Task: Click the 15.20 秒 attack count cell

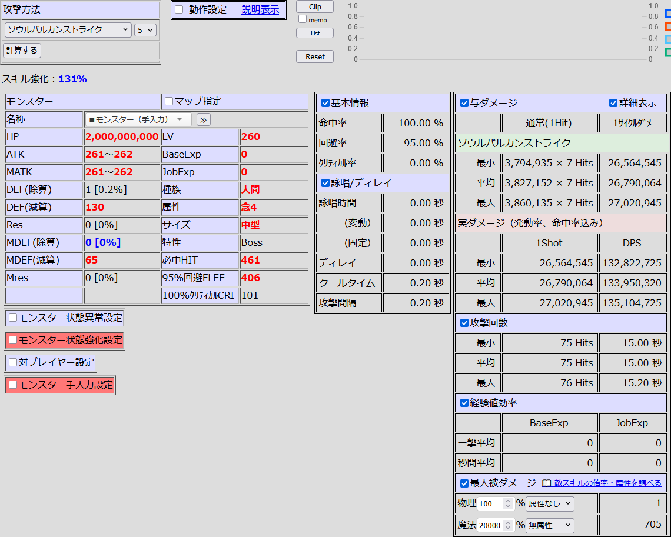Action: click(x=633, y=383)
